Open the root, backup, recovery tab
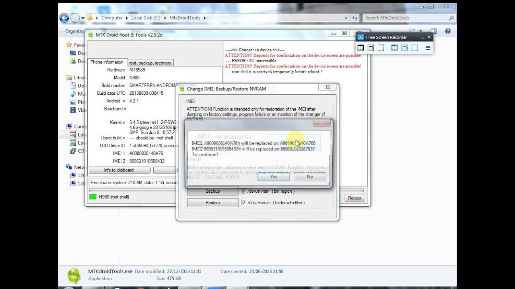Image resolution: width=515 pixels, height=289 pixels. (x=150, y=63)
